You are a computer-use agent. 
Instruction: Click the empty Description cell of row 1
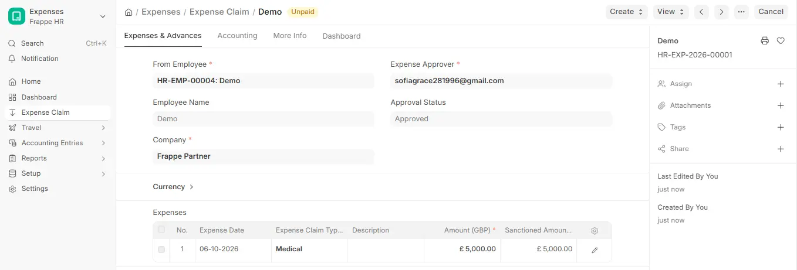(386, 250)
